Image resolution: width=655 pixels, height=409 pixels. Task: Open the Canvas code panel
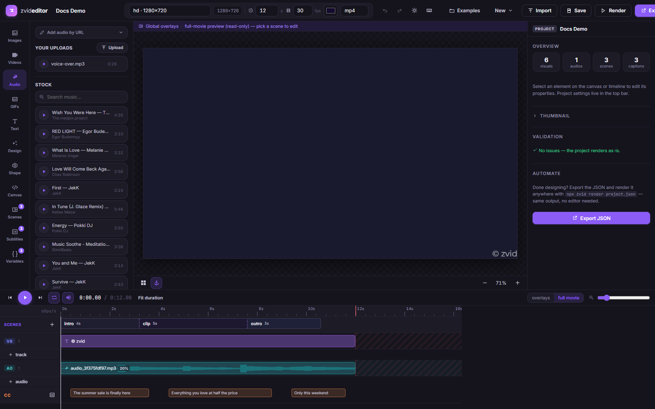coord(15,191)
